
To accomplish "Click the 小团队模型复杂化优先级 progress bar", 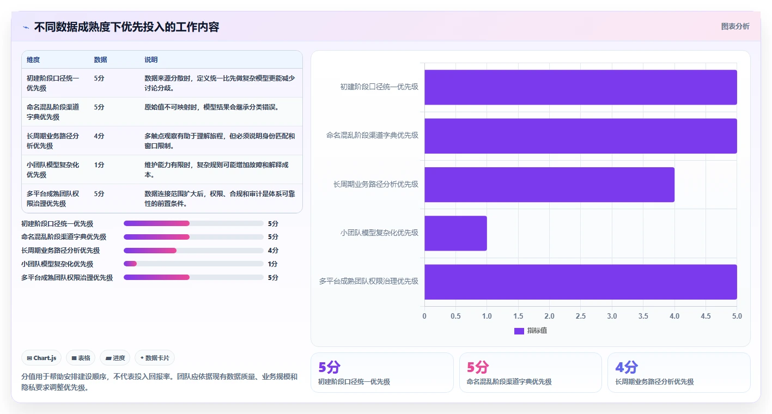I will [x=193, y=264].
